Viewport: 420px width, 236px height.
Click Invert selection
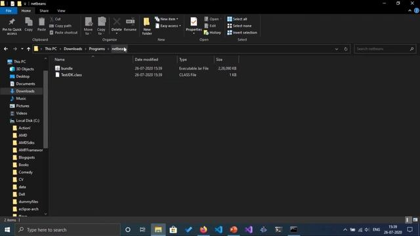(x=242, y=32)
